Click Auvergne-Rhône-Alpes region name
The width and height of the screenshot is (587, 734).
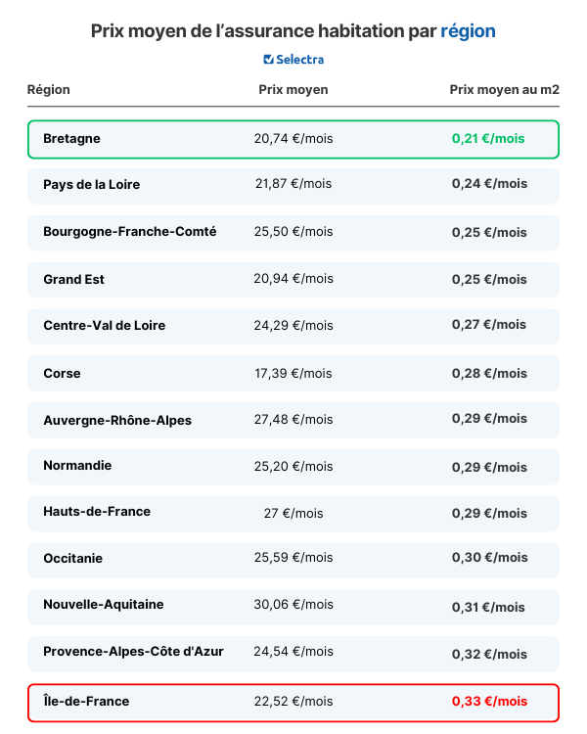click(117, 421)
